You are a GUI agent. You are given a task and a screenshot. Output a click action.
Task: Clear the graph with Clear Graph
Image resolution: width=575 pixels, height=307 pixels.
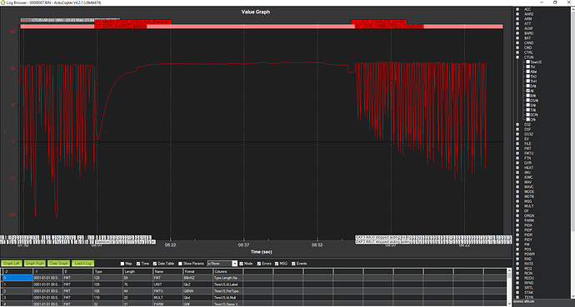(x=58, y=264)
